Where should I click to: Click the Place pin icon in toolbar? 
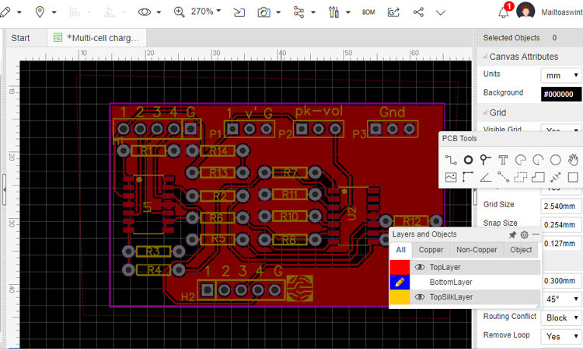pos(40,12)
